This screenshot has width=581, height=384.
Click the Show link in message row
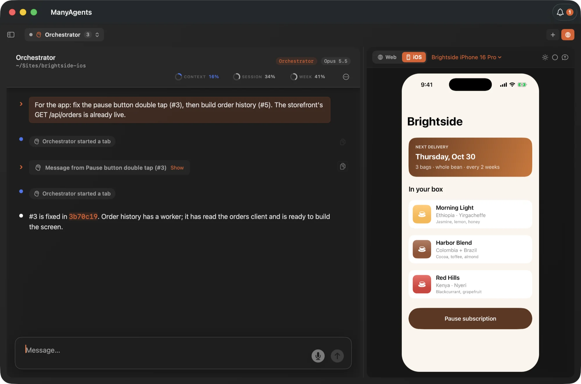pyautogui.click(x=177, y=168)
